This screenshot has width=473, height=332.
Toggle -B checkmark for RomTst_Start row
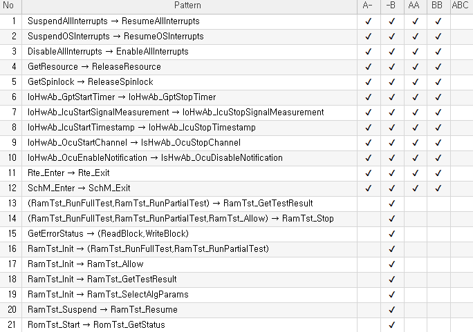391,325
